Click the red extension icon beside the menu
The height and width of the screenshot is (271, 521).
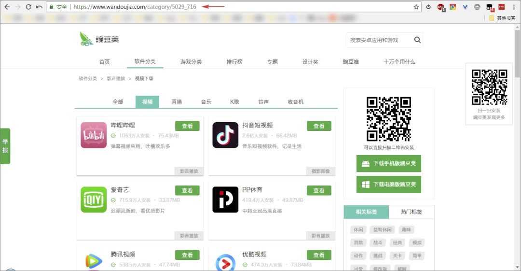[502, 7]
